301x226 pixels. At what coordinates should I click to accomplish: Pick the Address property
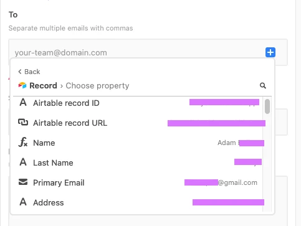pos(138,202)
